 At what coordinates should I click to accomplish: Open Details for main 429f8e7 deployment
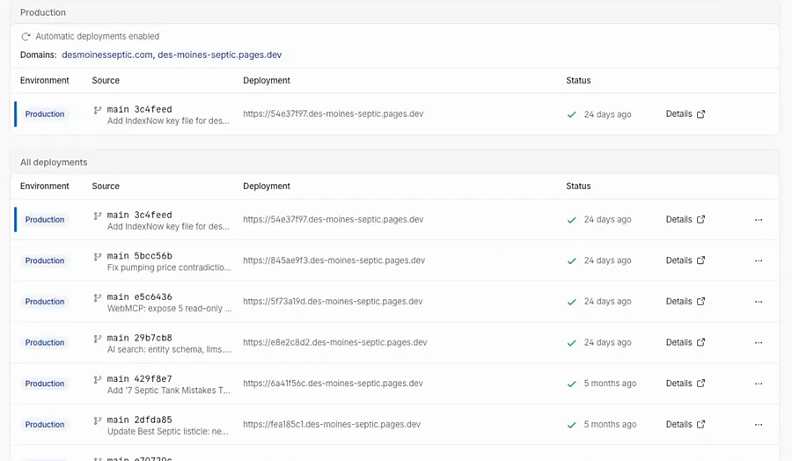[685, 384]
